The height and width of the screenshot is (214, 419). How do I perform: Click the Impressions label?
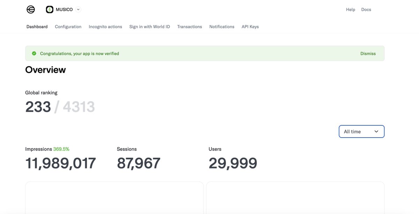click(x=38, y=149)
